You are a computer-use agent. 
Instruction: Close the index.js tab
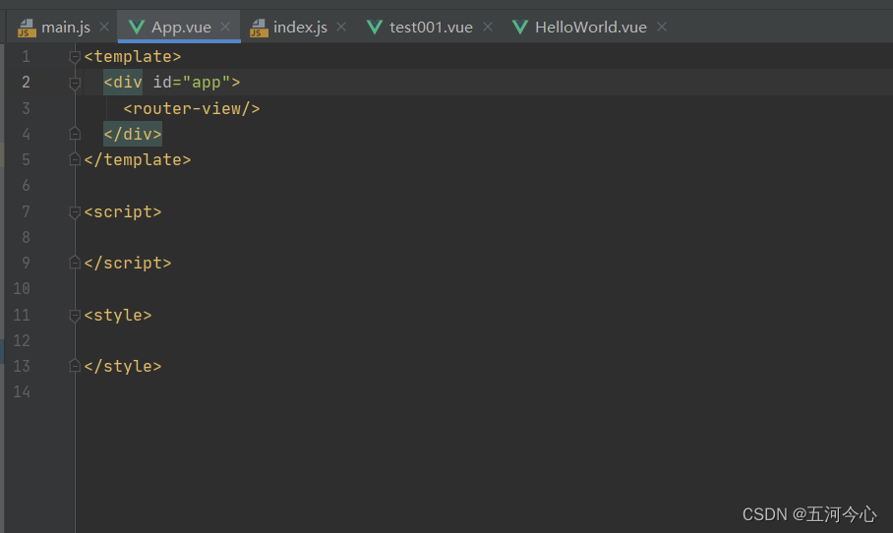click(341, 27)
